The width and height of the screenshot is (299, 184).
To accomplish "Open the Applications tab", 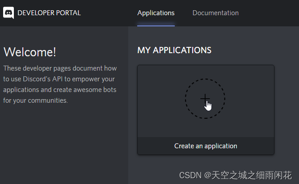I will click(156, 13).
